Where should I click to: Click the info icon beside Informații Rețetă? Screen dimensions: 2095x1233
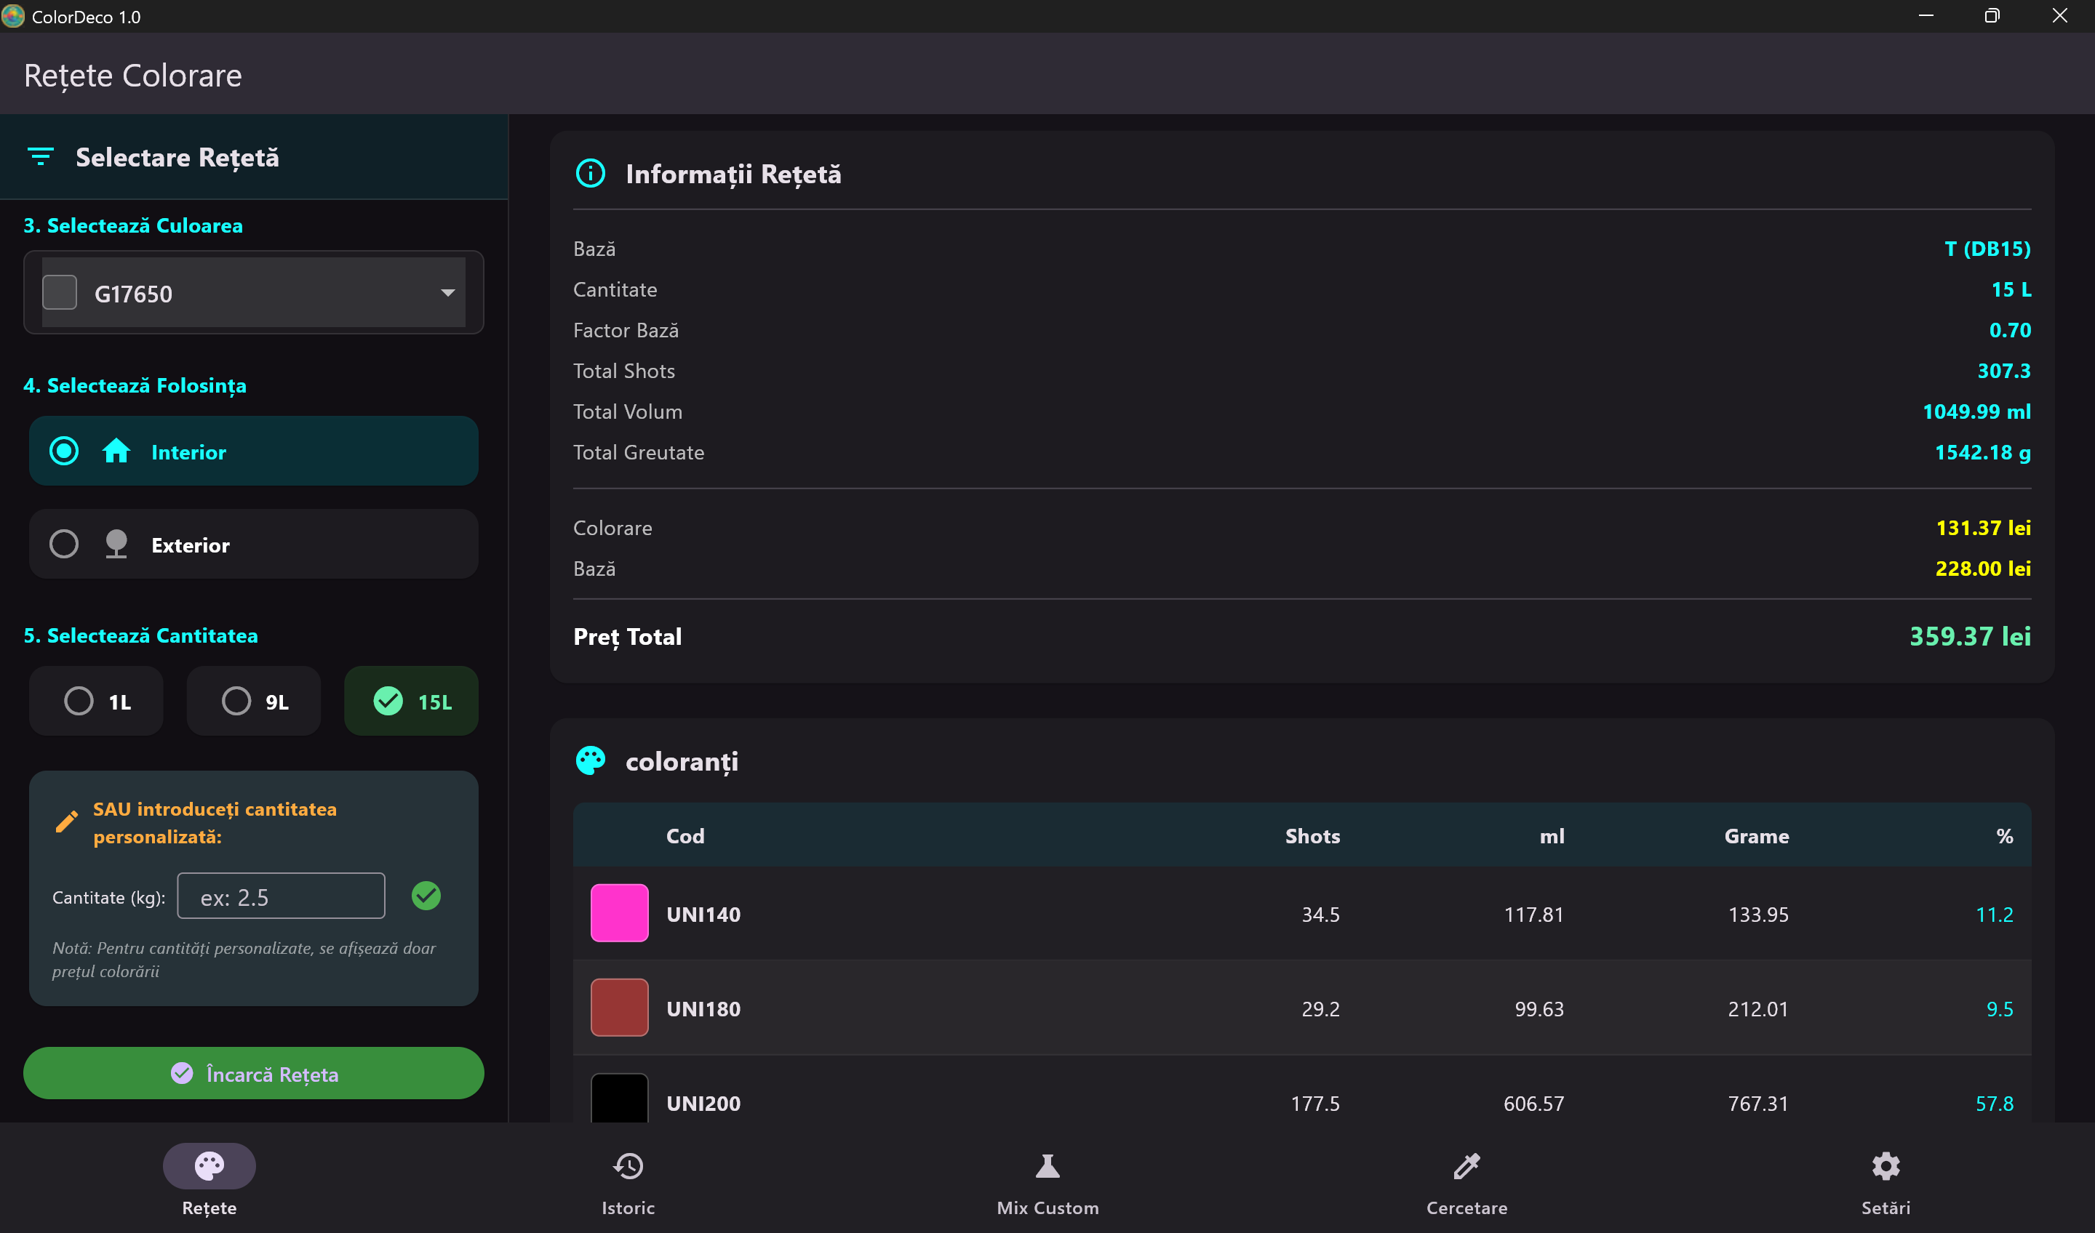[x=590, y=174]
